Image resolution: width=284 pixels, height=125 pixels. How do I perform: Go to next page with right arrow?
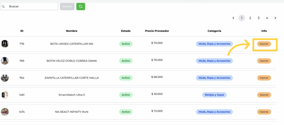tap(275, 18)
